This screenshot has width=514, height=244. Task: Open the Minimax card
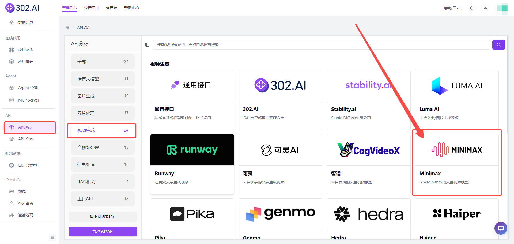tap(457, 164)
